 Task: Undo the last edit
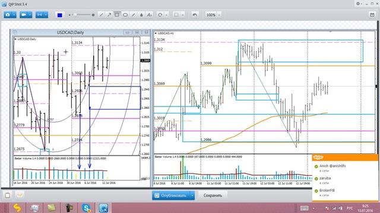195,15
